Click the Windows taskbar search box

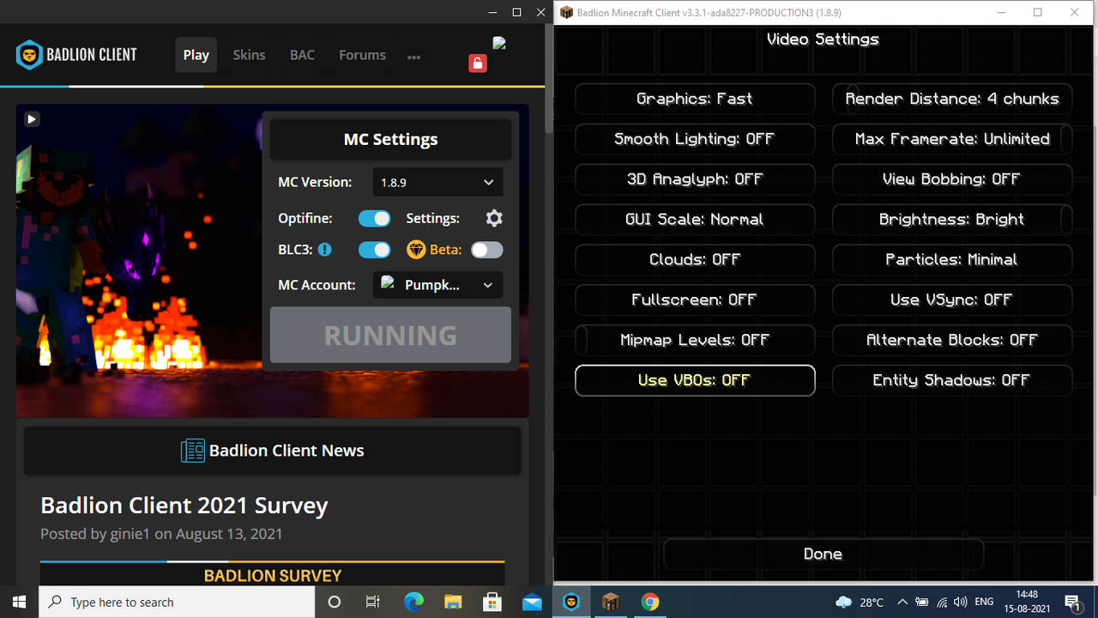(178, 602)
